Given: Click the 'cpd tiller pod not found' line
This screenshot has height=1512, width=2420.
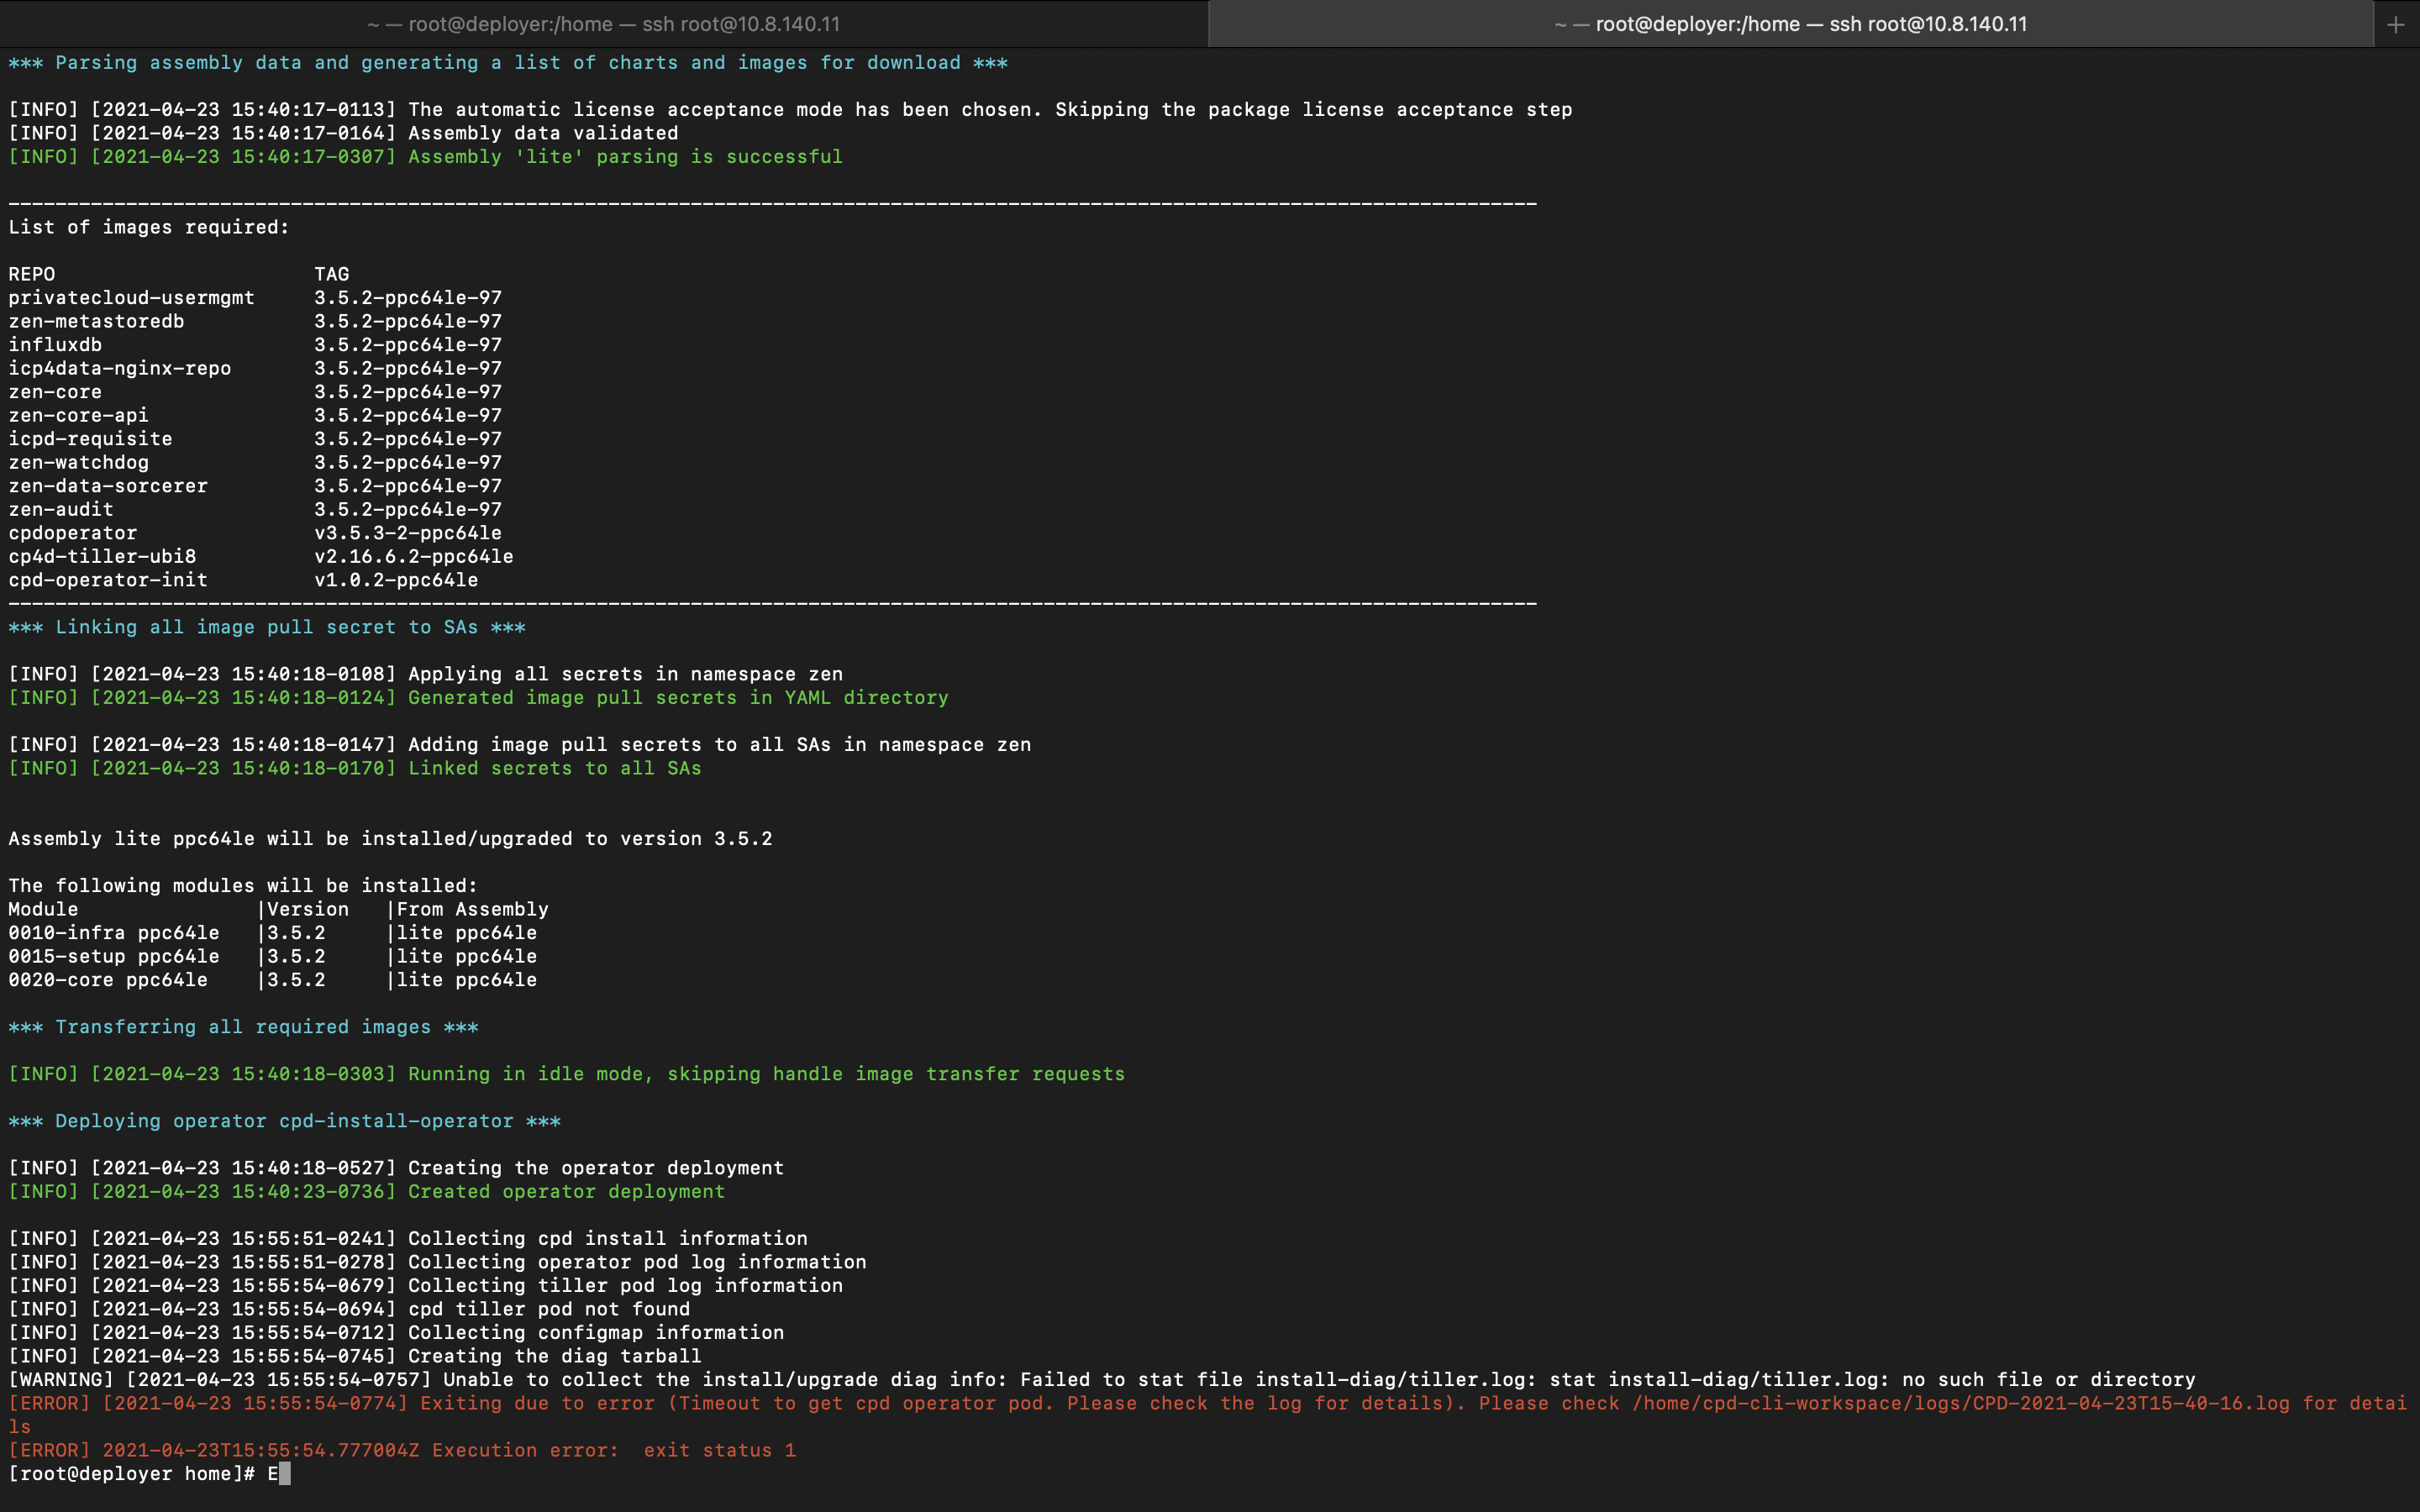Looking at the screenshot, I should (349, 1309).
